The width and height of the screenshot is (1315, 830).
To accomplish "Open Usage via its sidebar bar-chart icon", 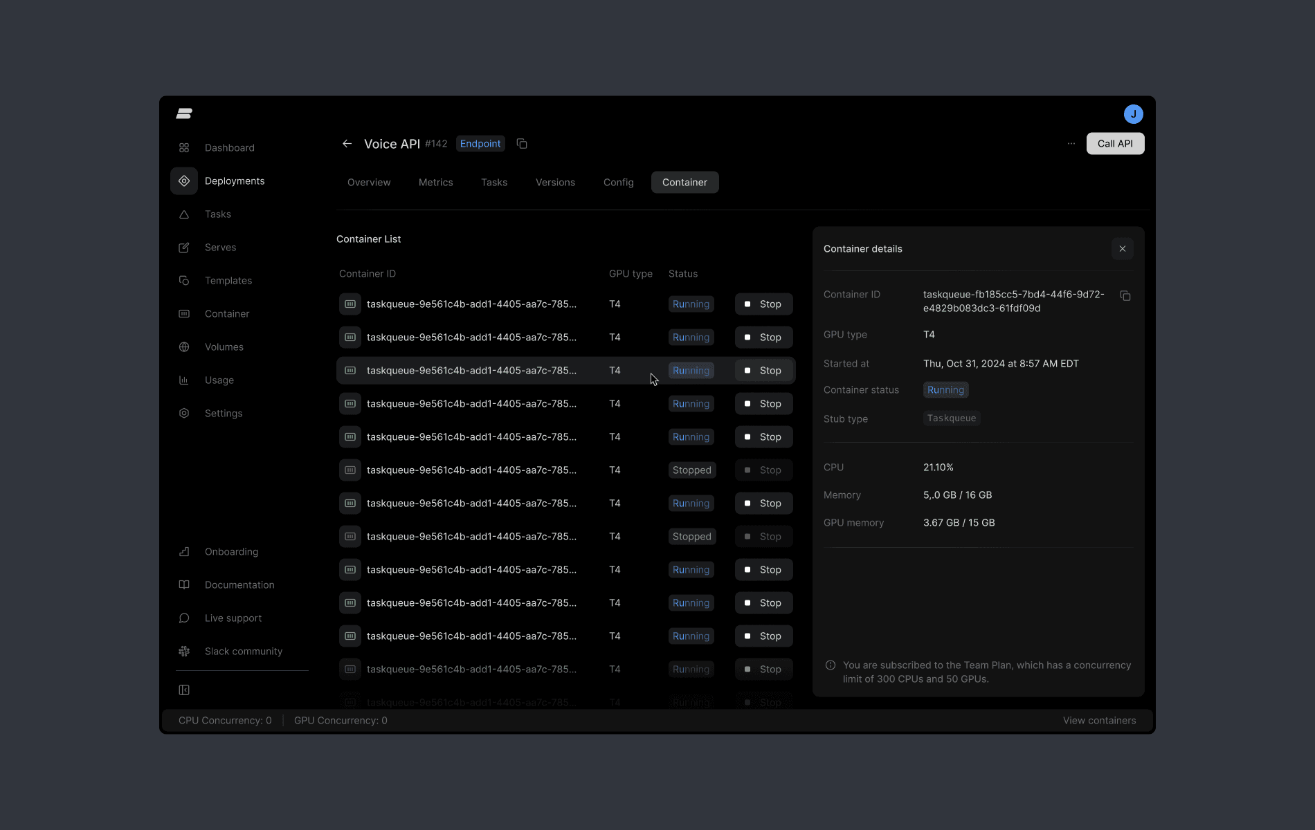I will pos(184,380).
